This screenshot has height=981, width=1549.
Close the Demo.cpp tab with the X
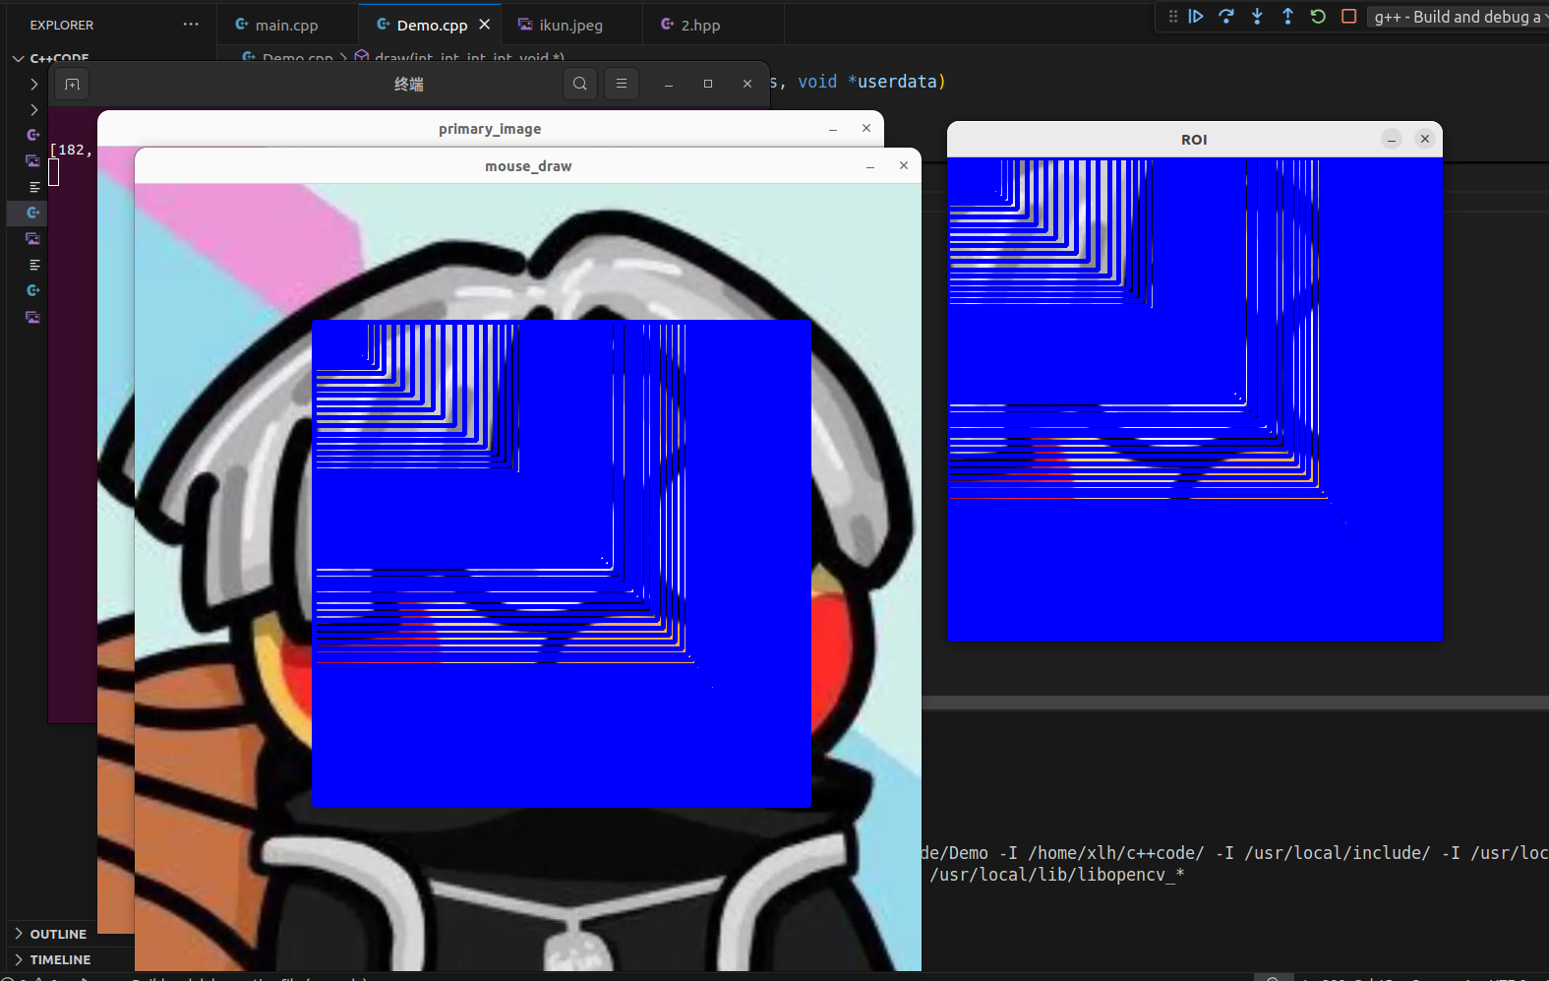pyautogui.click(x=484, y=25)
